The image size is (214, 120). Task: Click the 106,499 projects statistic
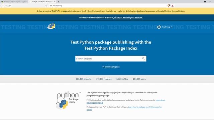(83, 79)
